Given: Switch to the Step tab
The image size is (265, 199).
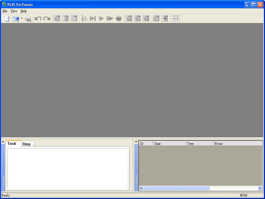Looking at the screenshot, I should [27, 144].
